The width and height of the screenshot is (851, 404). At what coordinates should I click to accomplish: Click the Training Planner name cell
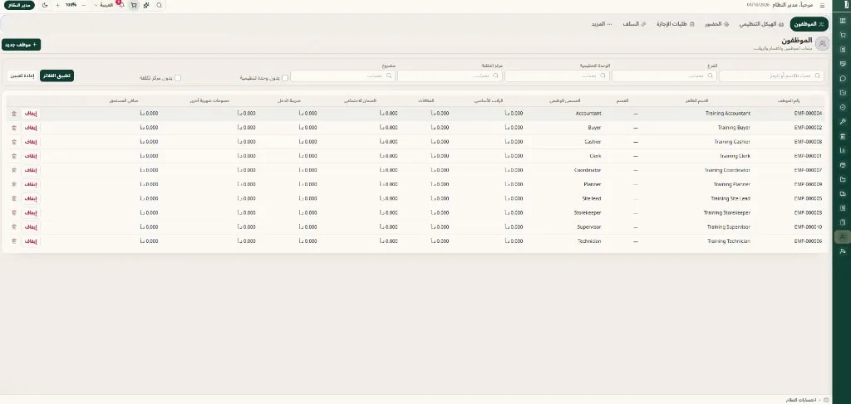pyautogui.click(x=731, y=184)
